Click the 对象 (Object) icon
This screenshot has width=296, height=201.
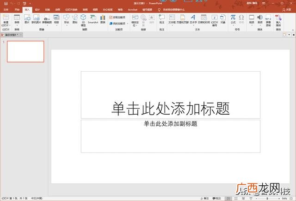click(223, 19)
